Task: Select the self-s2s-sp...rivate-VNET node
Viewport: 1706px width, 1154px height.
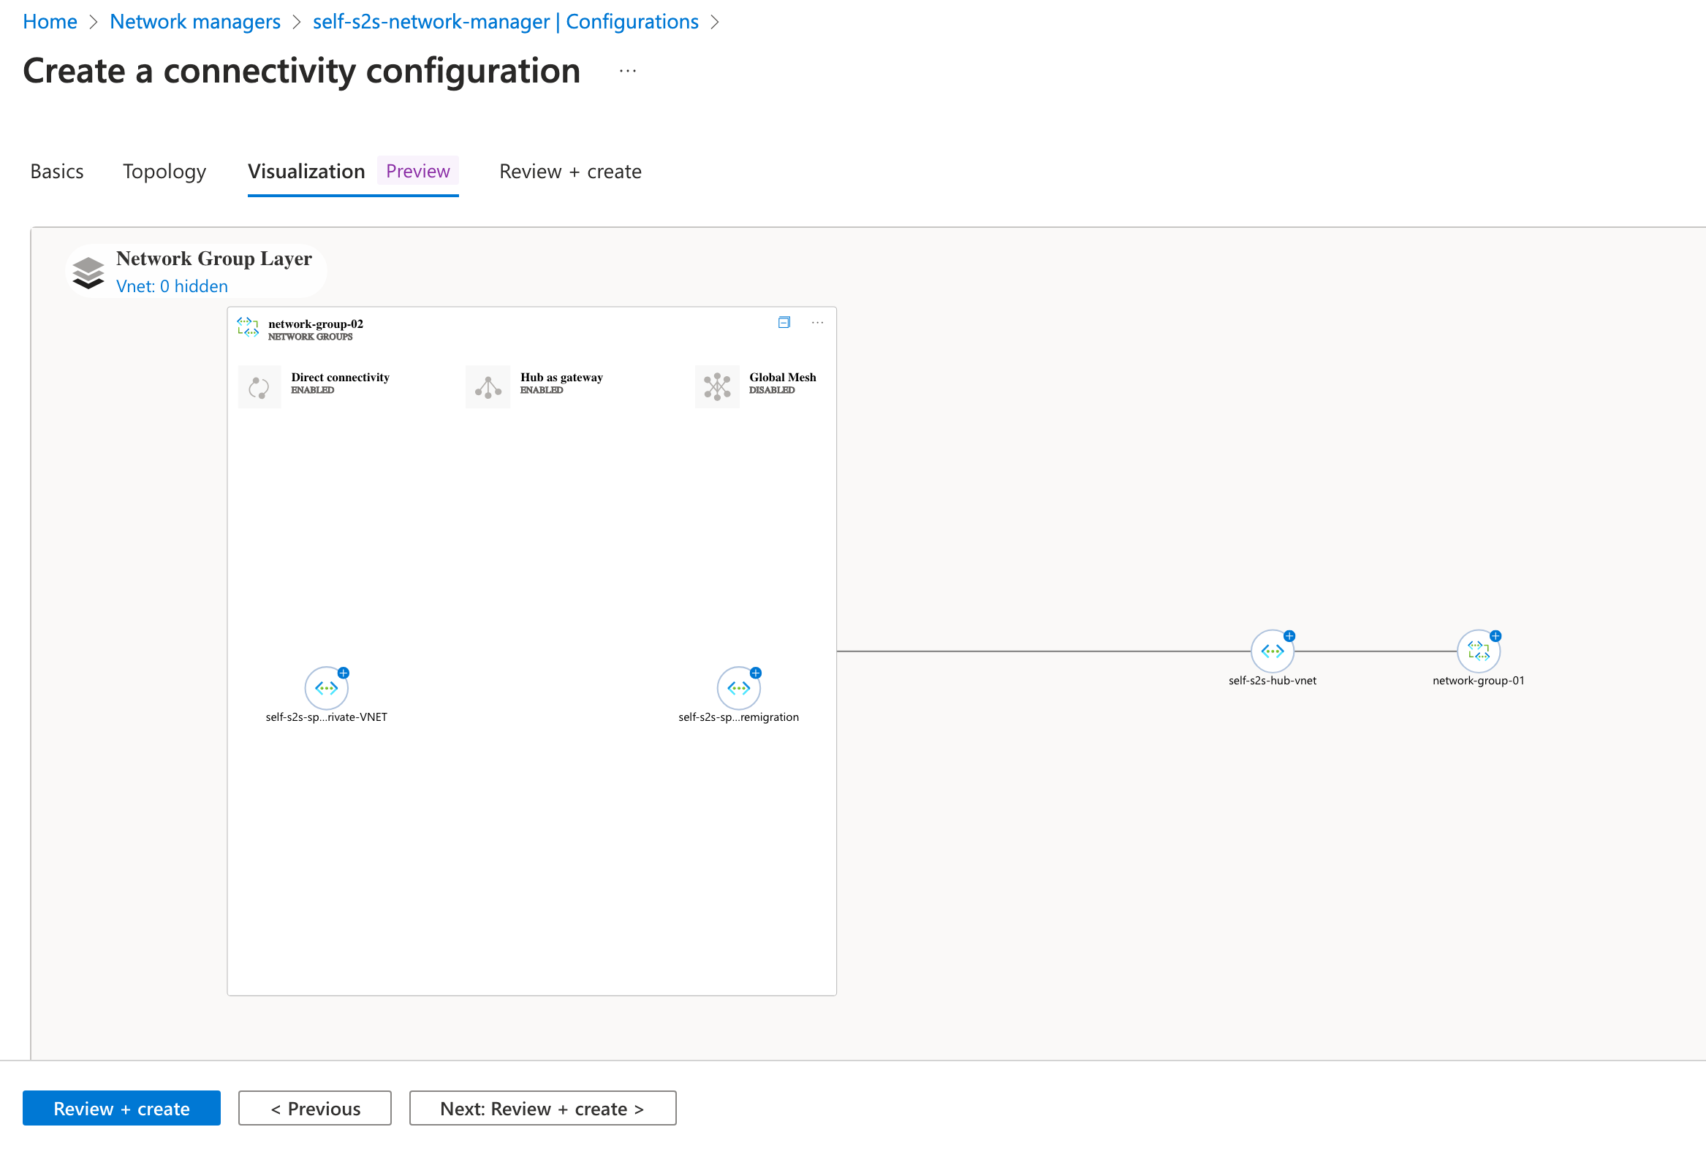Action: 326,688
